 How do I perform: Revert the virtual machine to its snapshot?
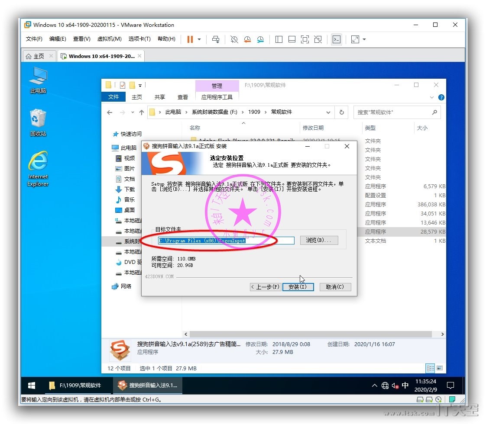247,39
